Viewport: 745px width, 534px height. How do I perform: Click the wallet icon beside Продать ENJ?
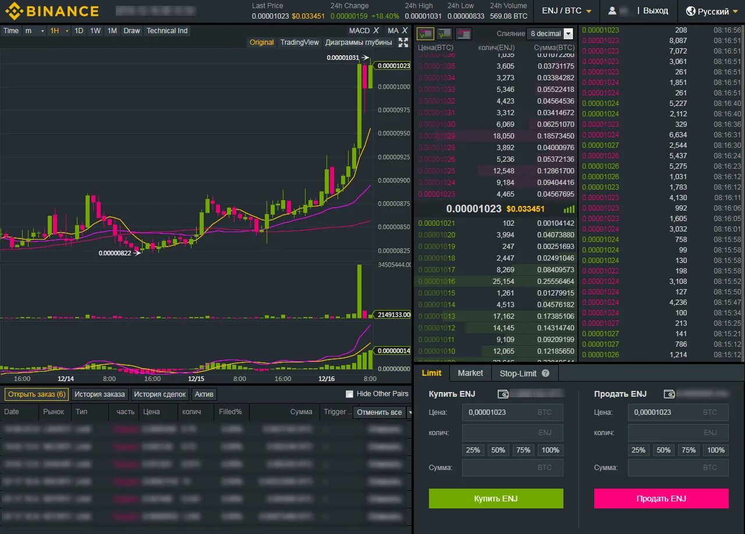point(670,394)
